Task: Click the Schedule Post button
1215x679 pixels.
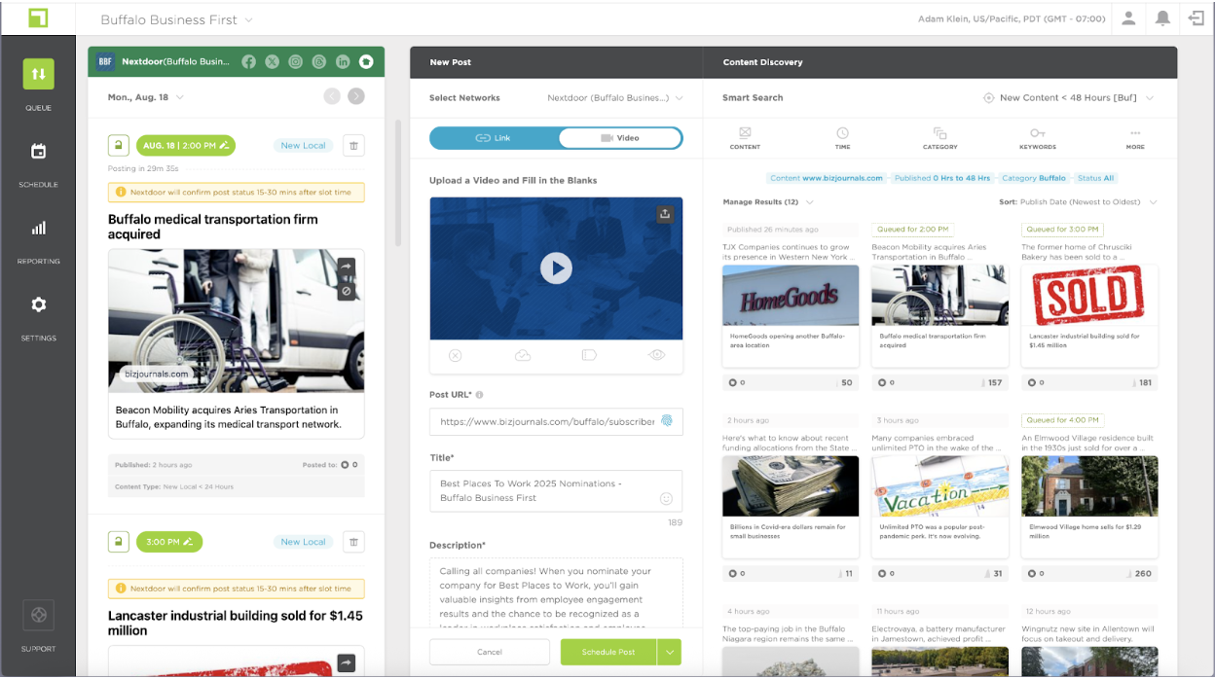Action: 608,652
